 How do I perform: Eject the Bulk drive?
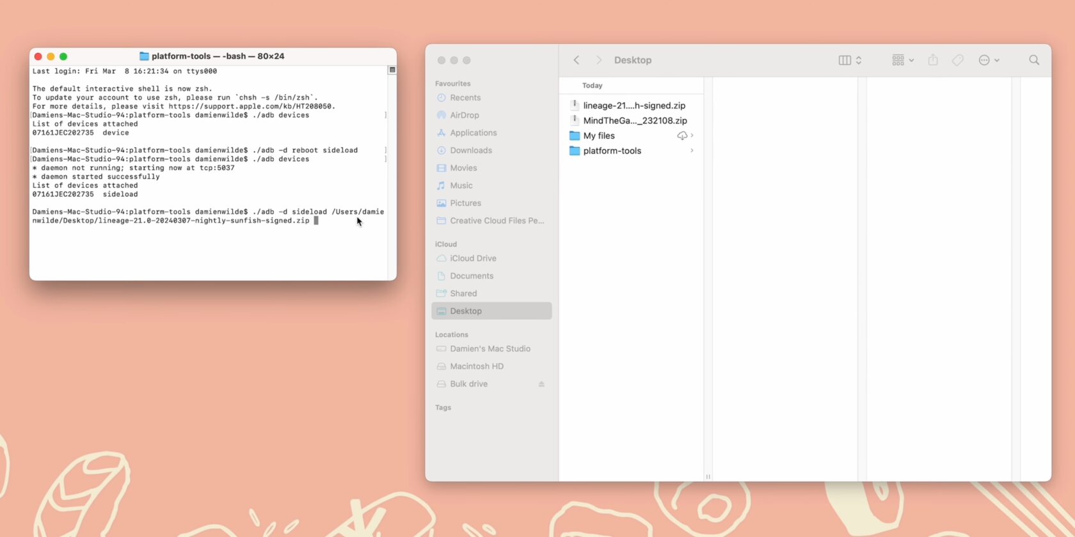pyautogui.click(x=541, y=384)
